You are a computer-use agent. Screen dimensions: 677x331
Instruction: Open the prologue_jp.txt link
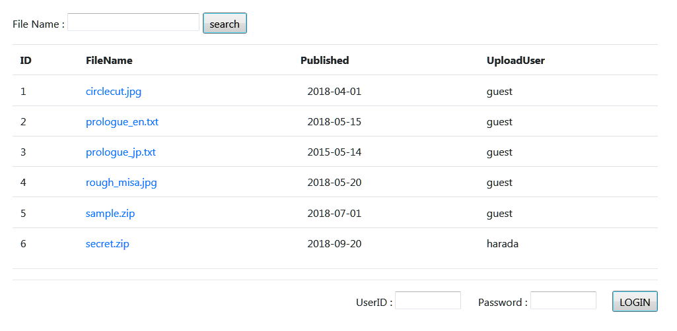121,152
